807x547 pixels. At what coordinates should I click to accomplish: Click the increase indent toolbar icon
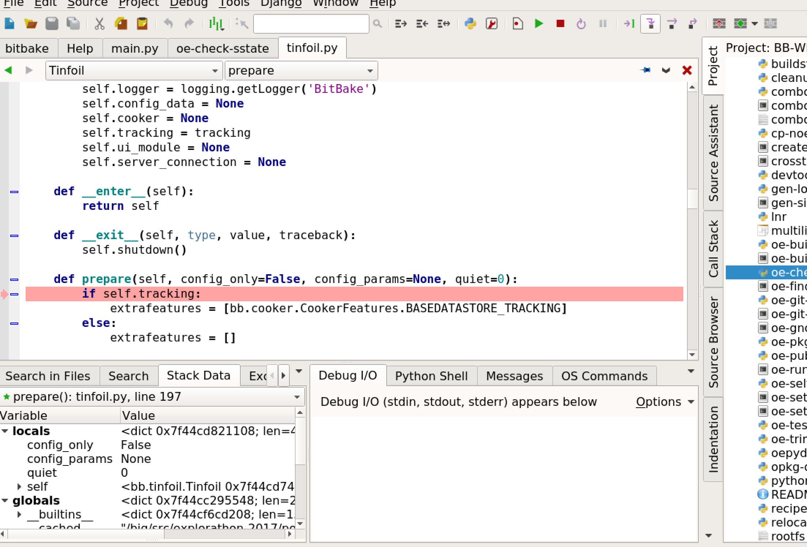pos(401,24)
